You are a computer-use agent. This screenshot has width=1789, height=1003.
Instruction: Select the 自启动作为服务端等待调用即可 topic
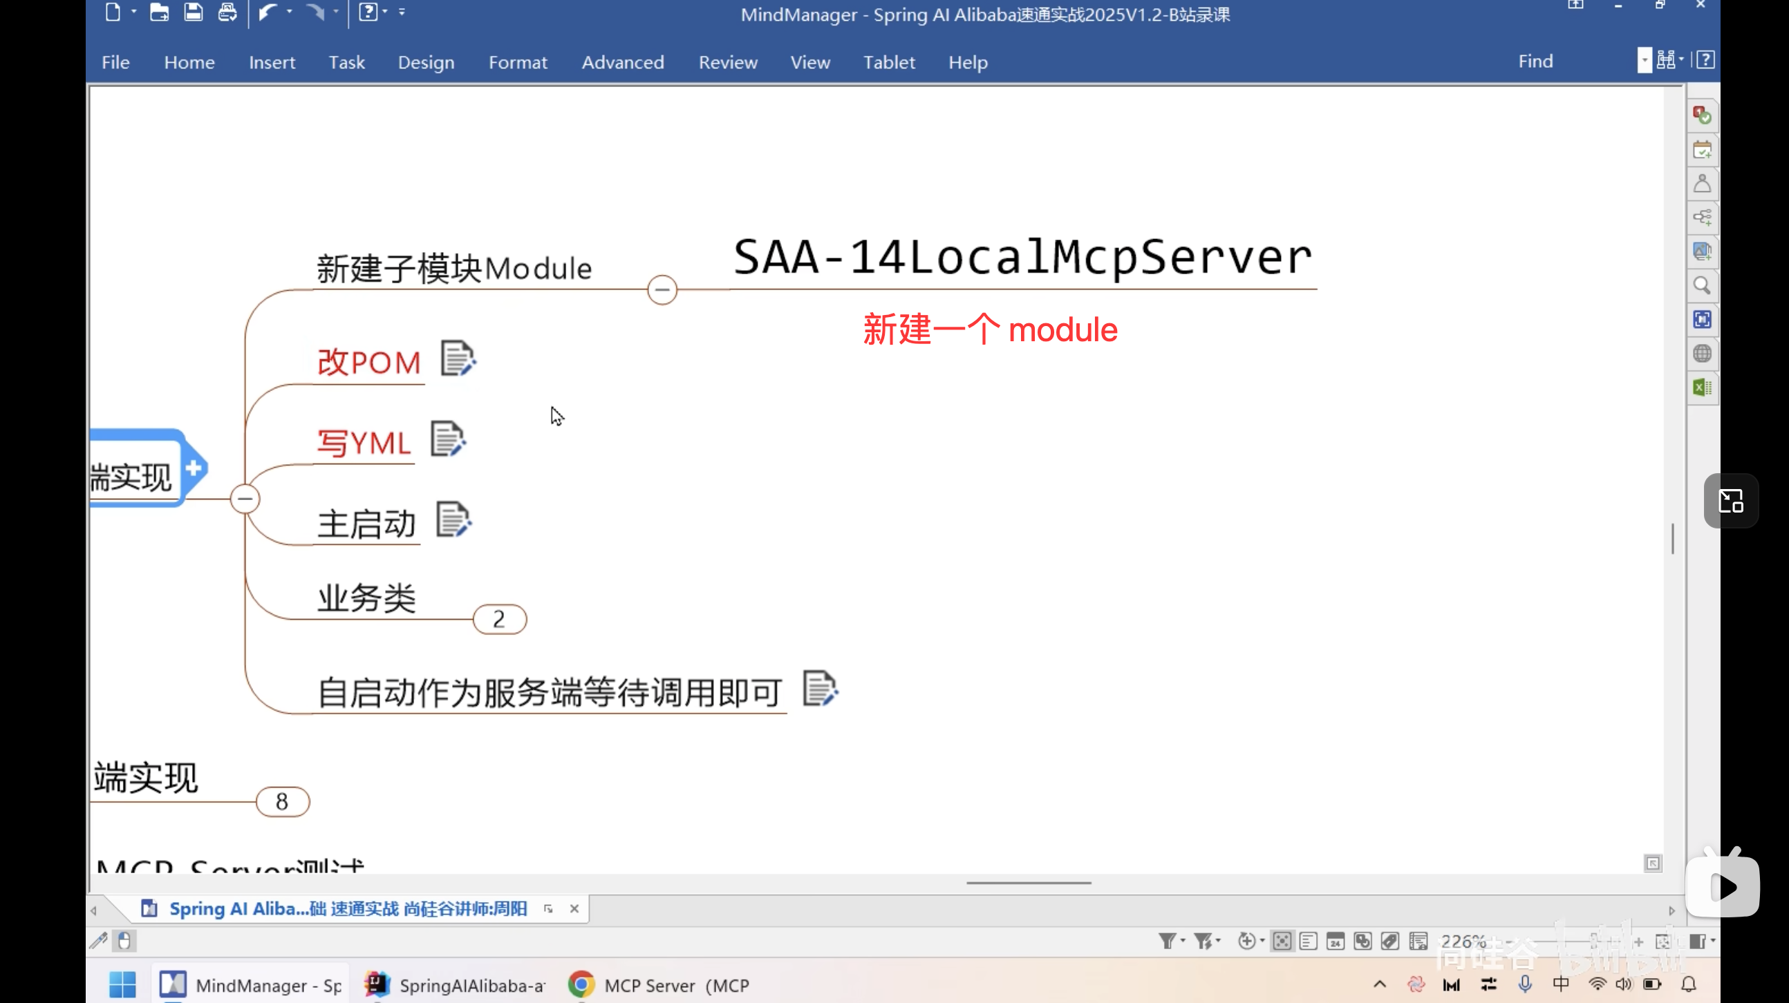pos(550,692)
